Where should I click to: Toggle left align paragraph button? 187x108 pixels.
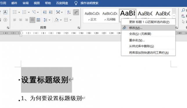(14, 20)
